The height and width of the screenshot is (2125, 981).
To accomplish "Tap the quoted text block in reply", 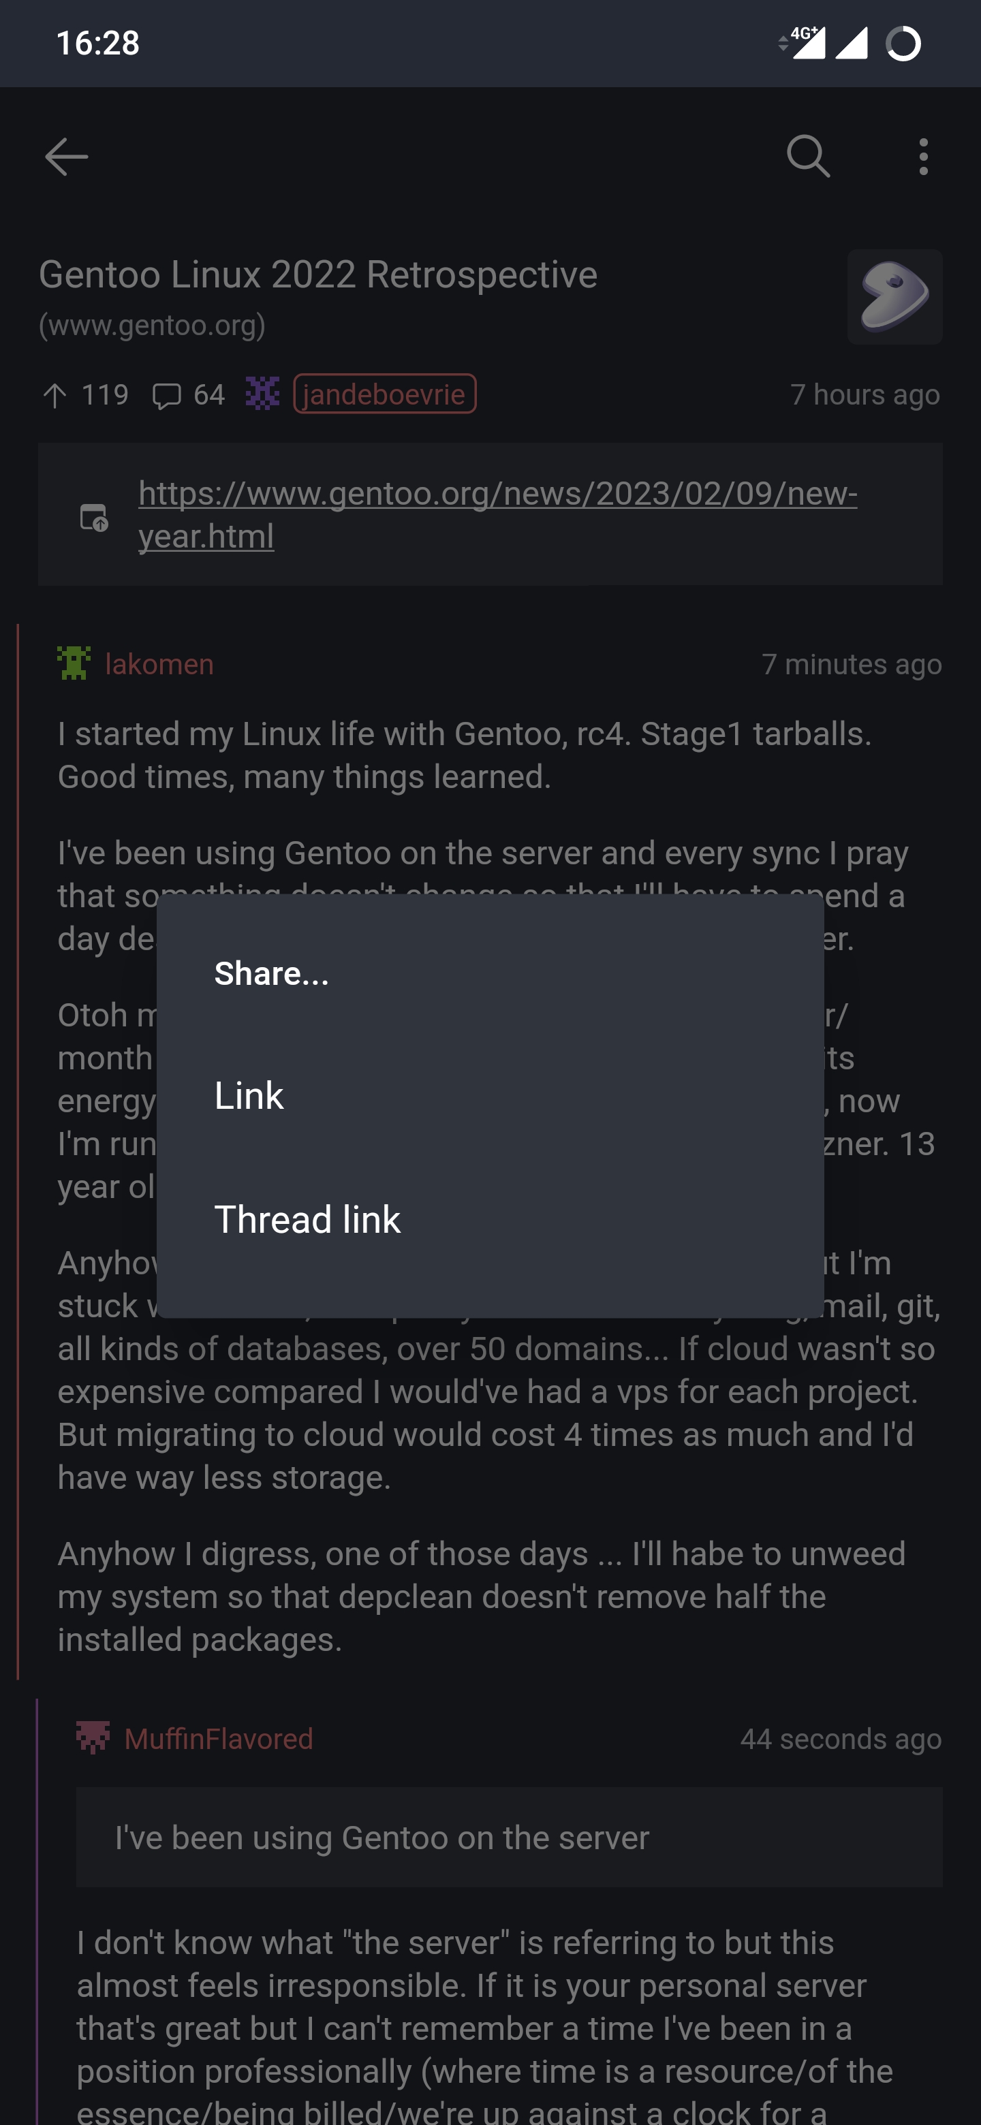I will [x=509, y=1837].
